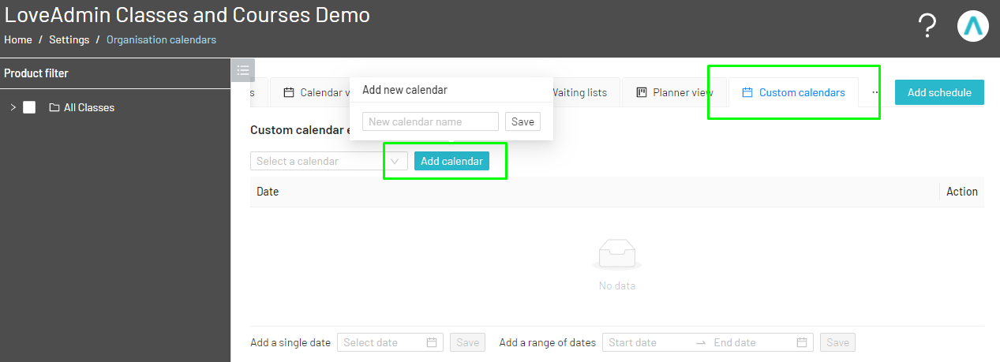Image resolution: width=1000 pixels, height=362 pixels.
Task: Switch to the Planner view tab
Action: coord(675,92)
